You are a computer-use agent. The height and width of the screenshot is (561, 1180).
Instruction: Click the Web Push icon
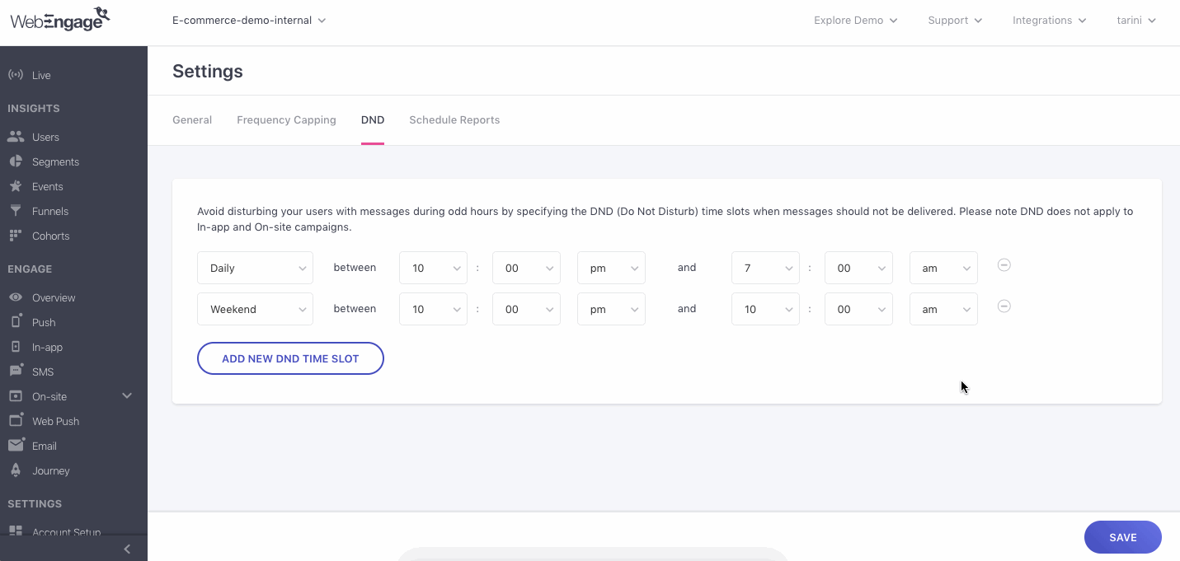(x=16, y=420)
